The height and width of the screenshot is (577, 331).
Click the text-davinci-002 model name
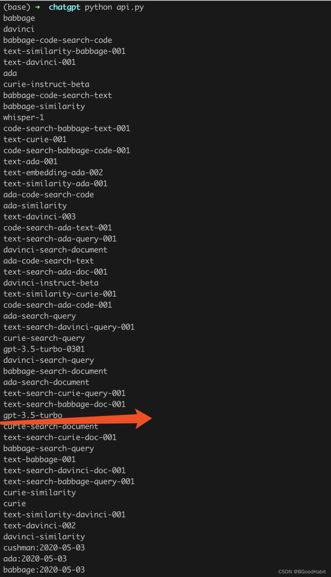(40, 526)
